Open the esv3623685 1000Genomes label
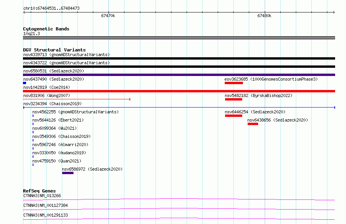This screenshot has width=346, height=224. (x=271, y=79)
